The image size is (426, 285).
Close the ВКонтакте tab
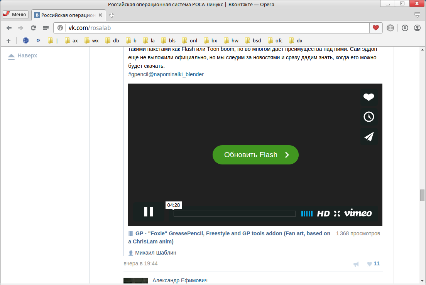point(100,15)
